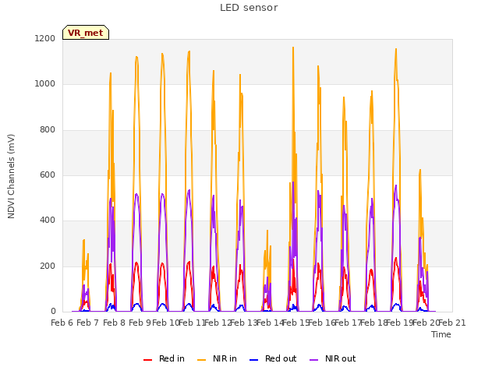The image size is (499, 374).
Task: Click the Feb 6 x-axis label
Action: pyautogui.click(x=62, y=323)
